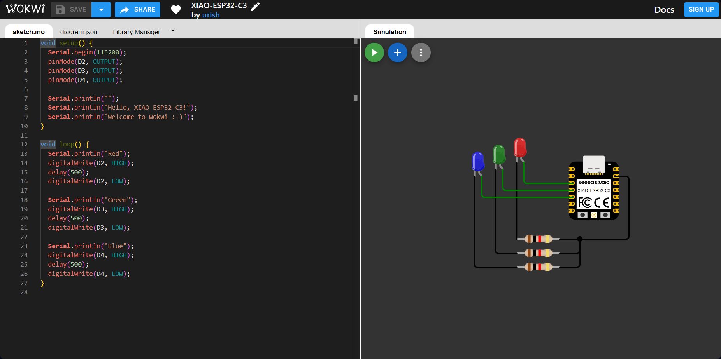Viewport: 721px width, 359px height.
Task: Select the top resistor
Action: click(538, 239)
